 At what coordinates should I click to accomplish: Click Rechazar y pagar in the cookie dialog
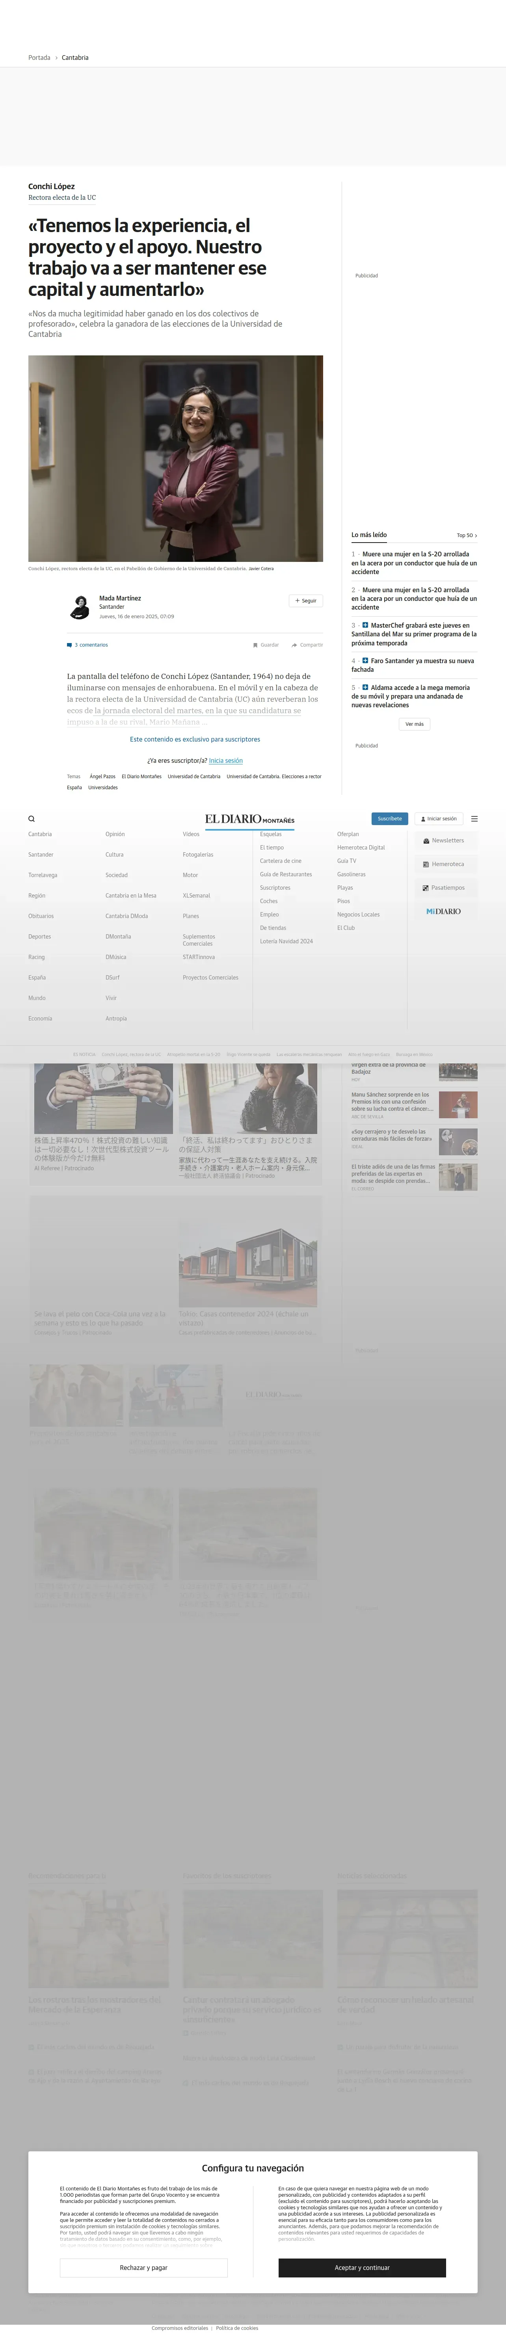[x=143, y=2268]
